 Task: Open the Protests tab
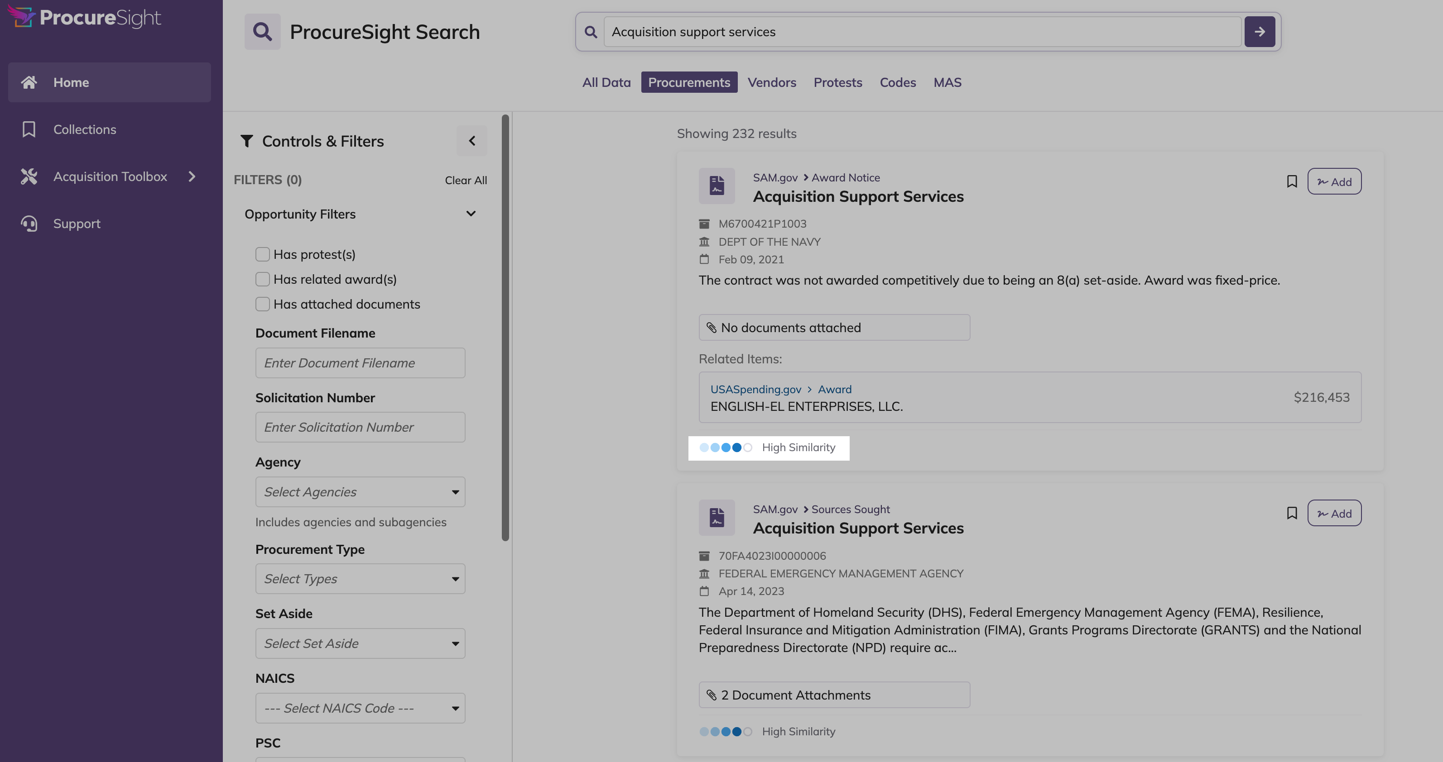click(x=837, y=82)
